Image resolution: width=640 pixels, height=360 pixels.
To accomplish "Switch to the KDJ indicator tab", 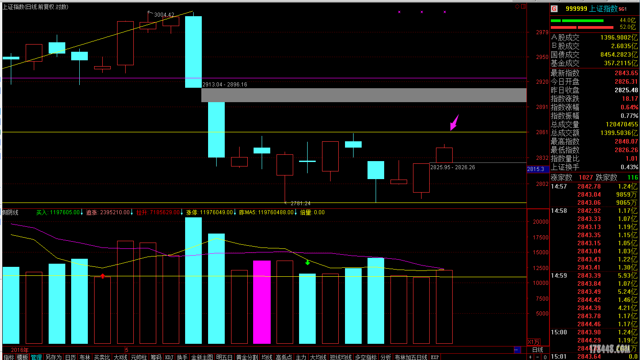I will point(169,357).
